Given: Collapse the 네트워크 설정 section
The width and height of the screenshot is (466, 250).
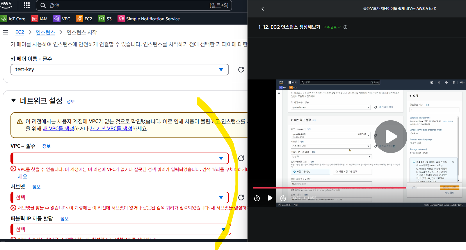Looking at the screenshot, I should 13,101.
